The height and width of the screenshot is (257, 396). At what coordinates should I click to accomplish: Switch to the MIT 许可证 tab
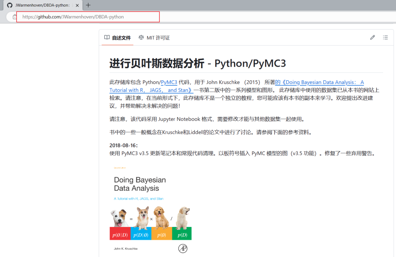click(x=154, y=38)
